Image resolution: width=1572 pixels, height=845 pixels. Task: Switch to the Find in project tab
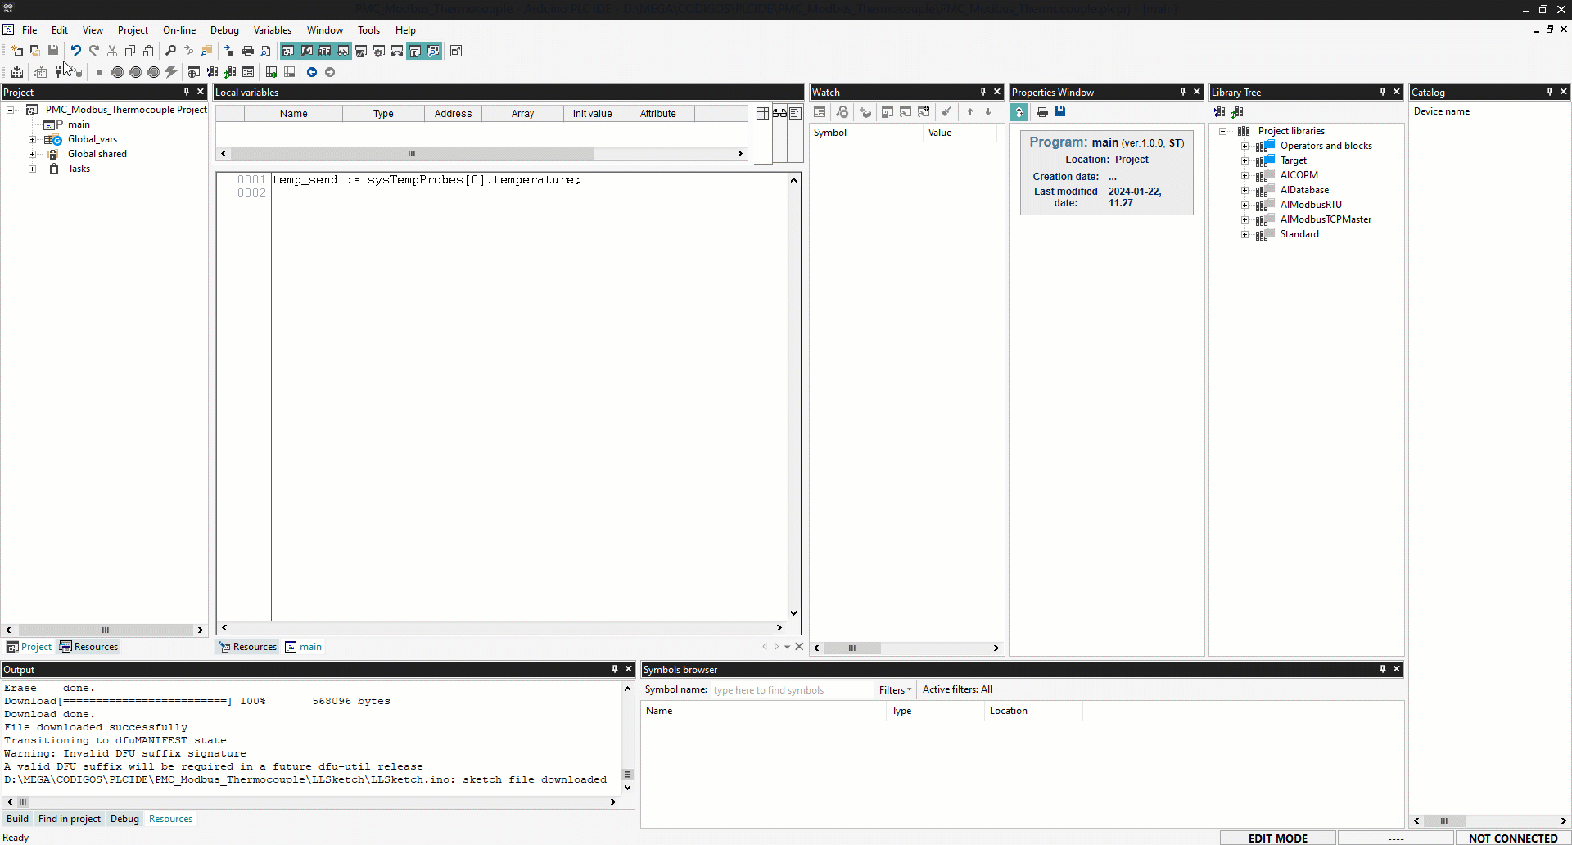[70, 819]
